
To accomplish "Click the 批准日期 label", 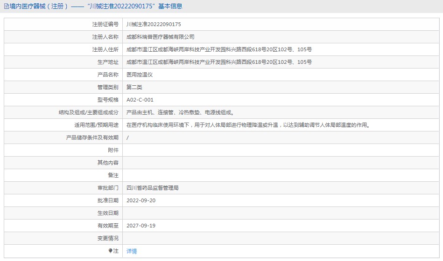I will 108,200.
